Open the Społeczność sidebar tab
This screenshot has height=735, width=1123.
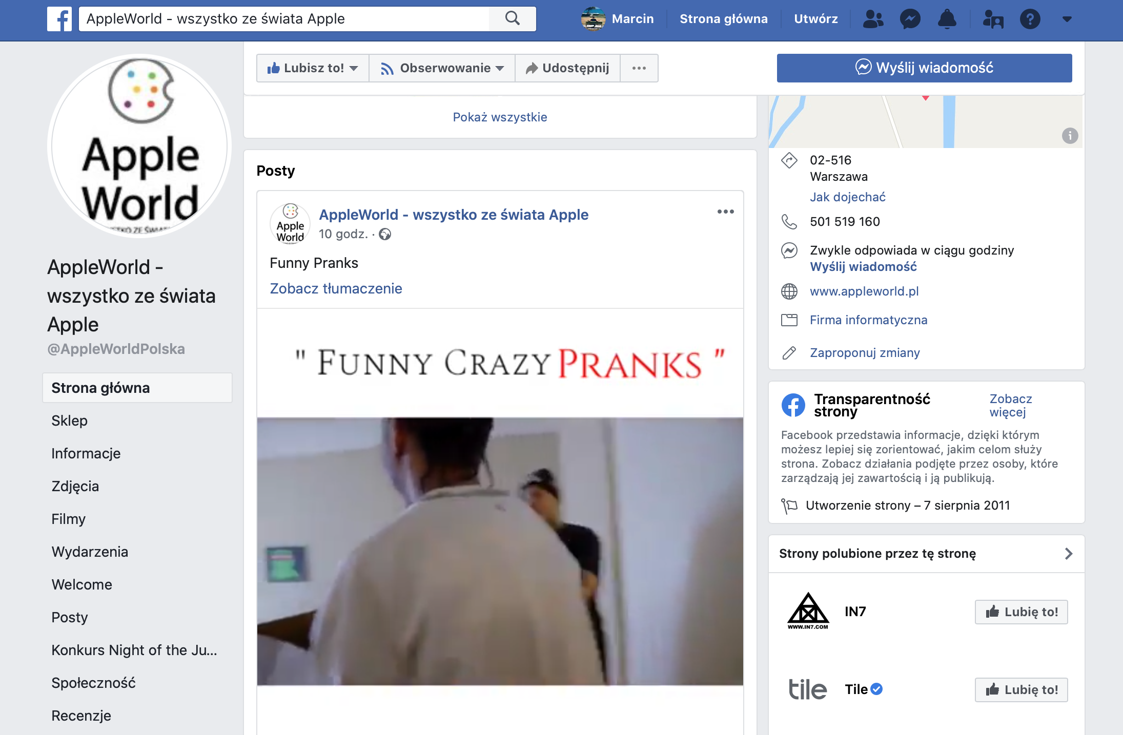(x=94, y=683)
